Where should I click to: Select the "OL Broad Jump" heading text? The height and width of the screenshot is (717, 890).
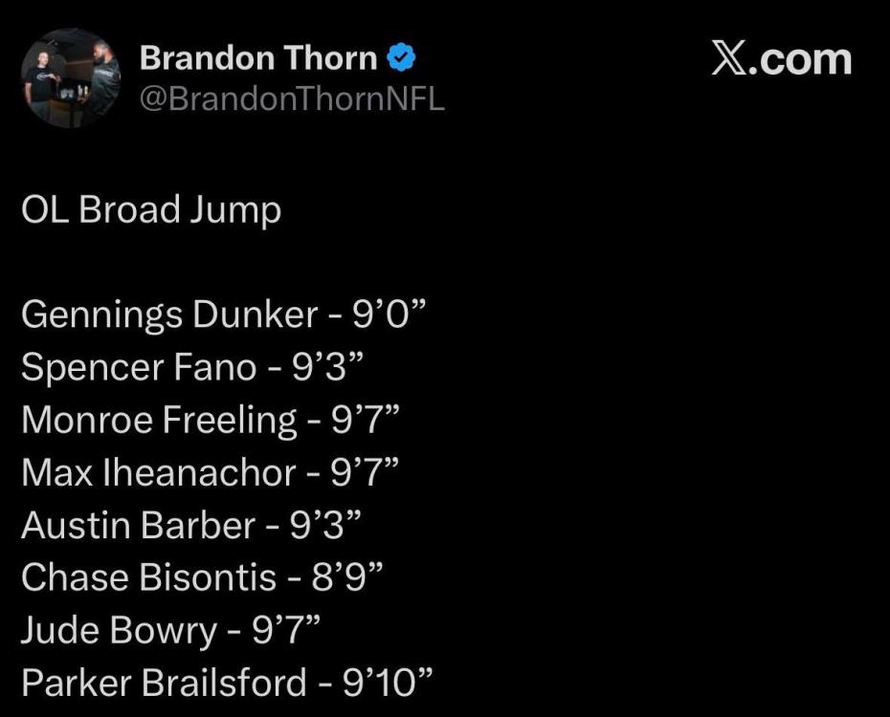coord(151,210)
